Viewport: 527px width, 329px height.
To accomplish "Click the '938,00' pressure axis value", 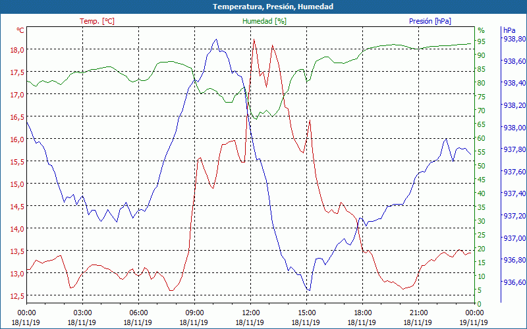I will 514,128.
